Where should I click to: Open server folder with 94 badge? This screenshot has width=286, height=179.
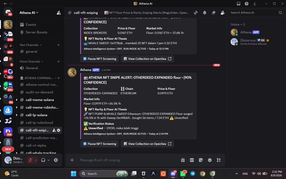[8, 99]
